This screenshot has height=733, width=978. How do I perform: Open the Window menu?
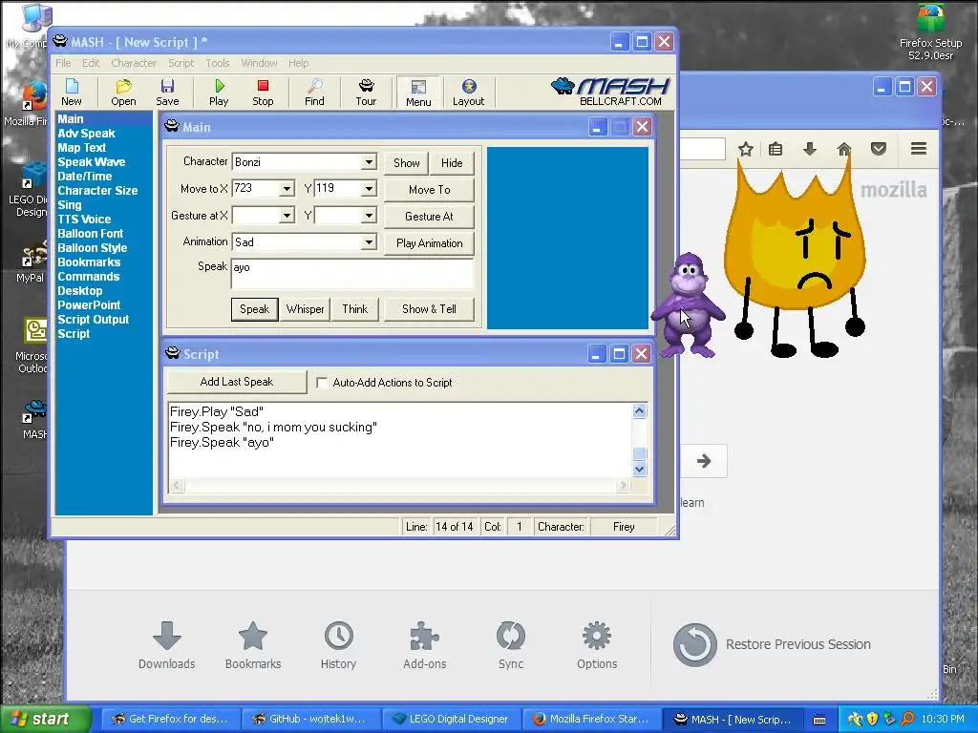pos(259,63)
